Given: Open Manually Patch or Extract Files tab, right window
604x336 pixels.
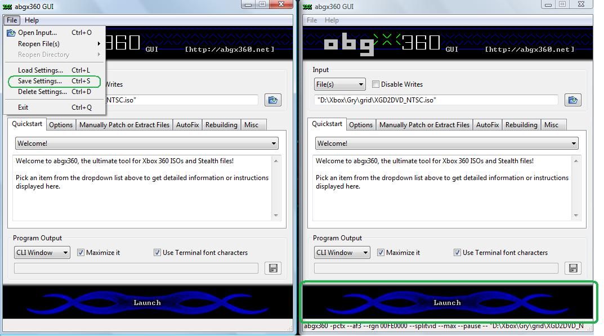Looking at the screenshot, I should (x=424, y=125).
